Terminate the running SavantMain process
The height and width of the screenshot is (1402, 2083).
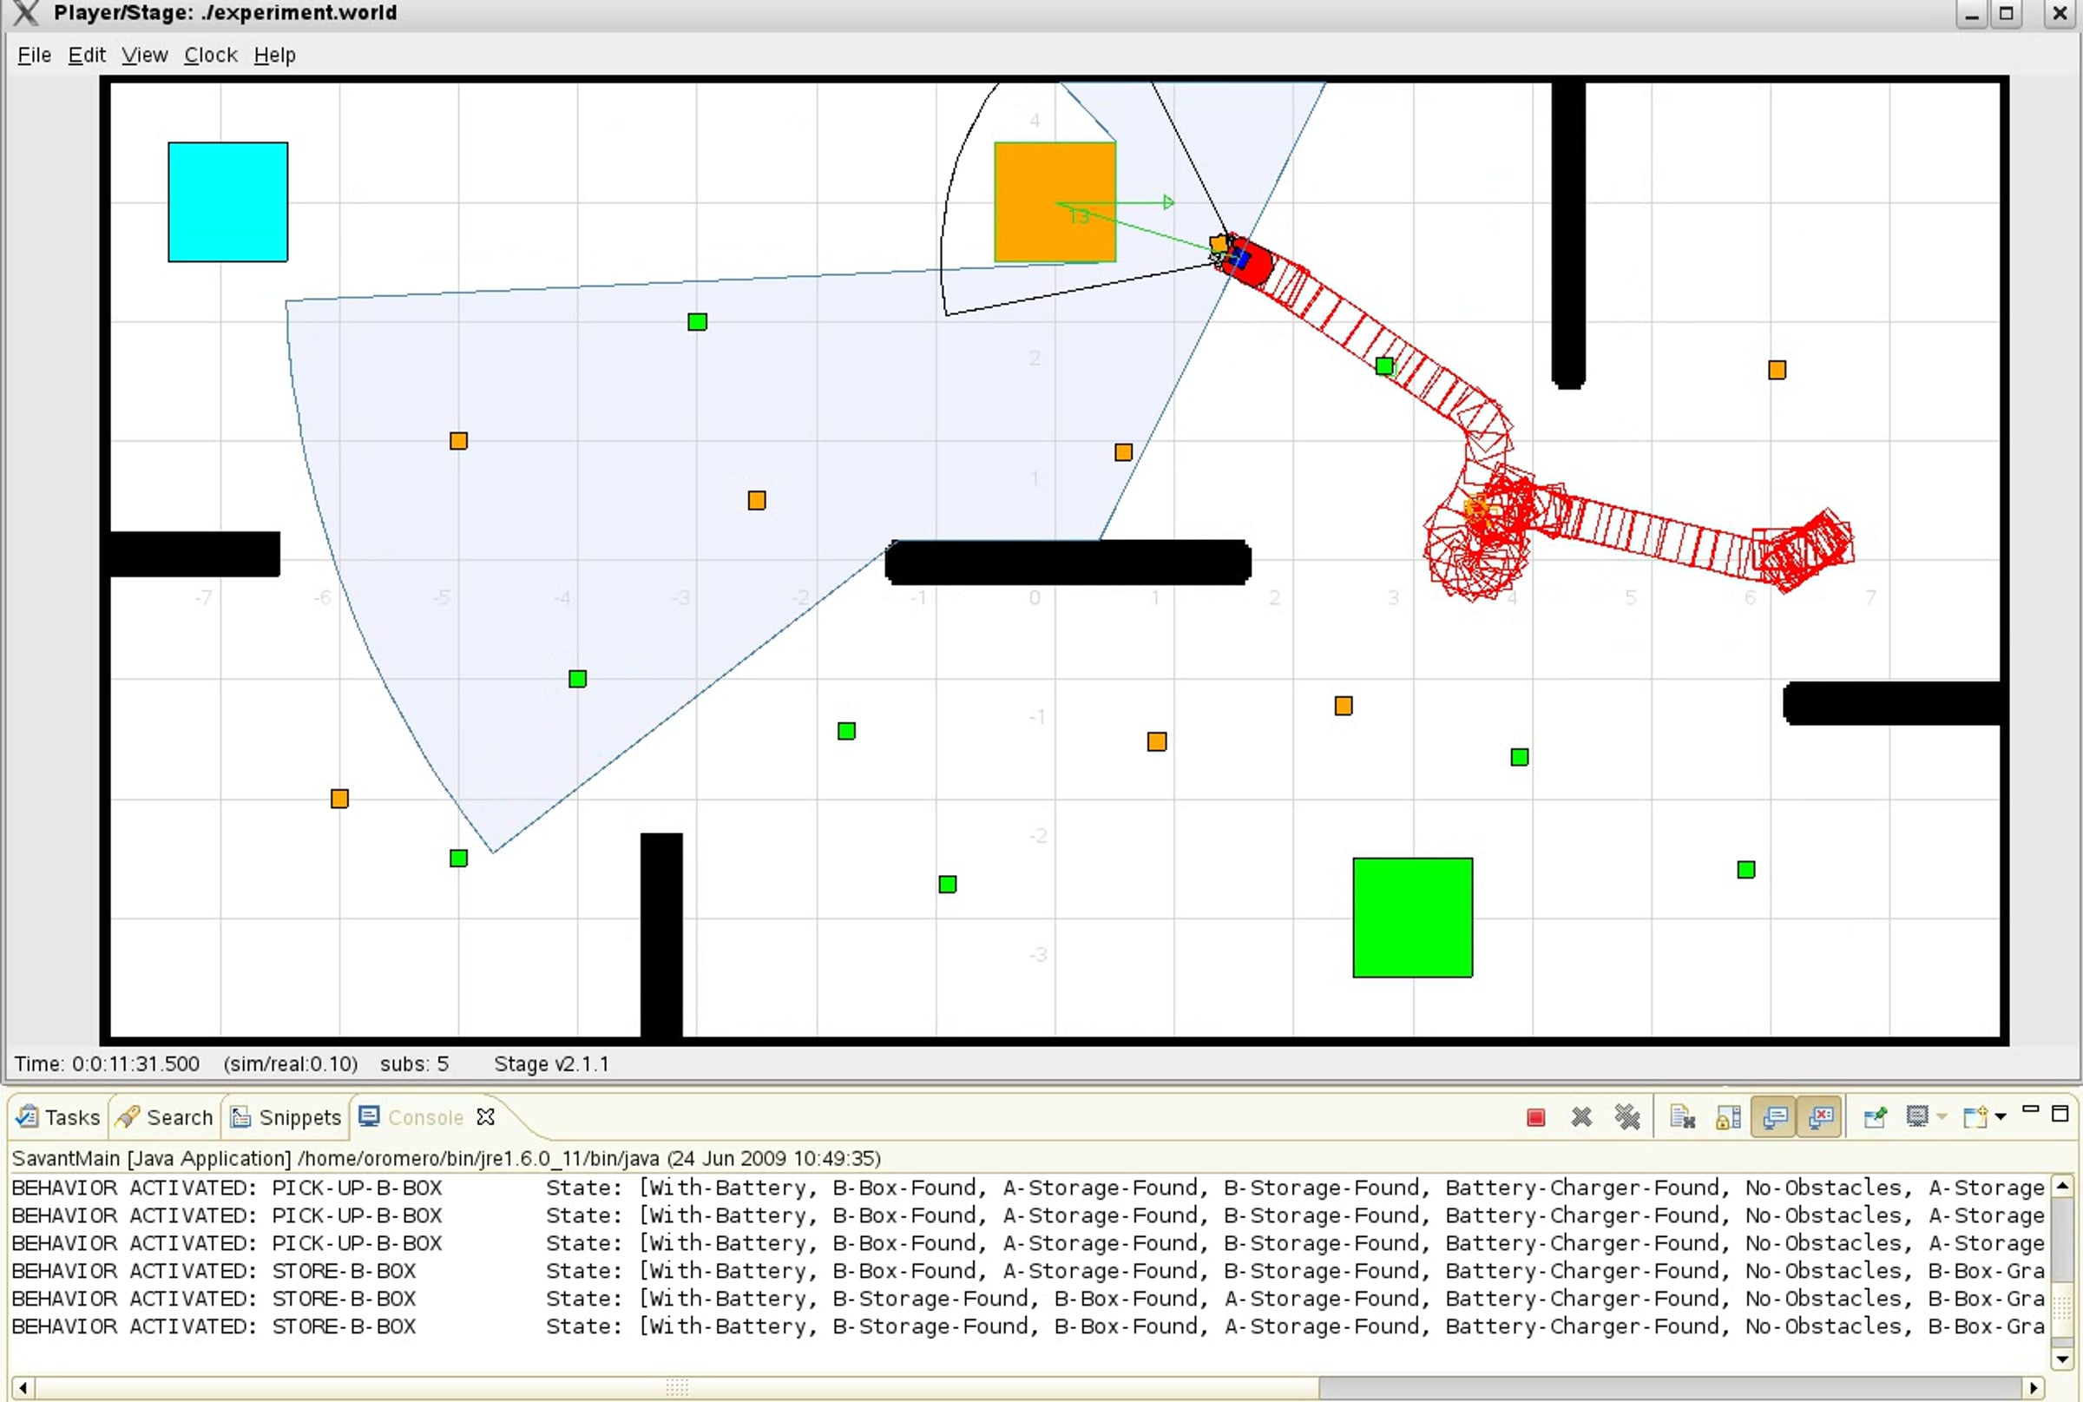1535,1117
